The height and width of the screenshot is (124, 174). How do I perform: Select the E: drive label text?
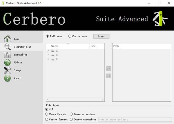(57, 55)
